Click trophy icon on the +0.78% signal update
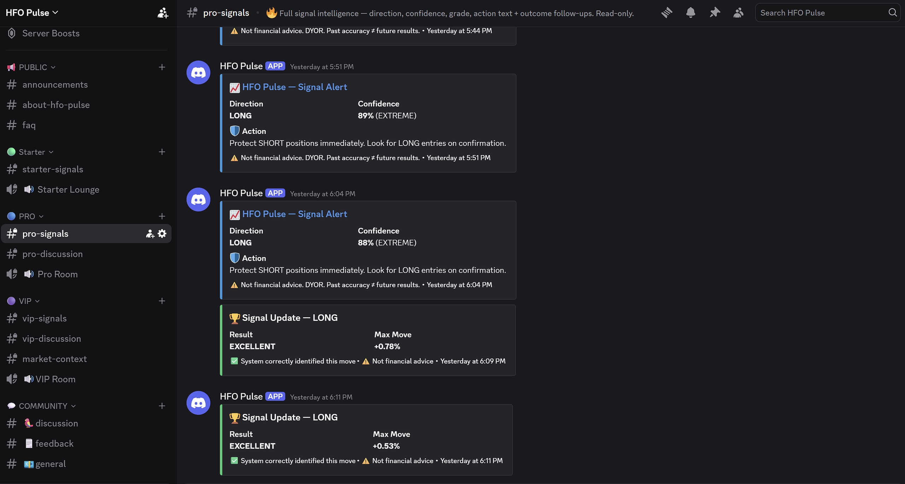Image resolution: width=905 pixels, height=484 pixels. pyautogui.click(x=234, y=318)
